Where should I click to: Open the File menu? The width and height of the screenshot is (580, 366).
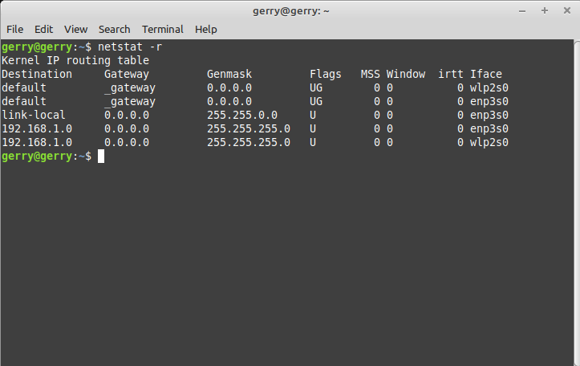[x=15, y=29]
